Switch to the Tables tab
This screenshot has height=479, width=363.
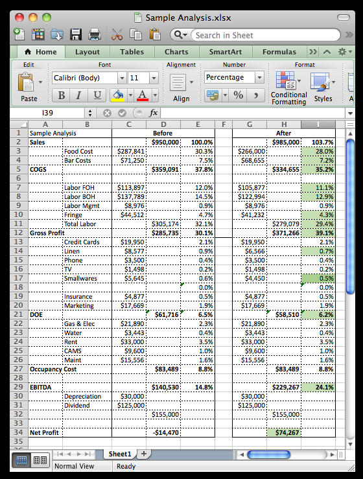click(x=132, y=52)
